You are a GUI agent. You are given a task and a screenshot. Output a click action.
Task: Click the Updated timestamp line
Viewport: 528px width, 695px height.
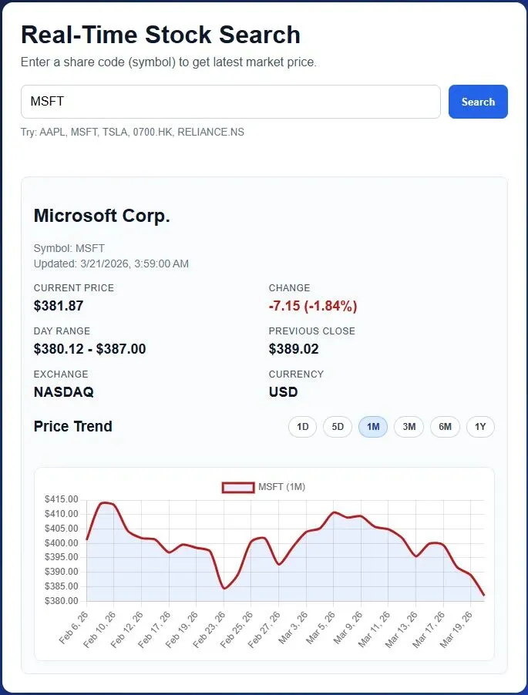point(111,264)
